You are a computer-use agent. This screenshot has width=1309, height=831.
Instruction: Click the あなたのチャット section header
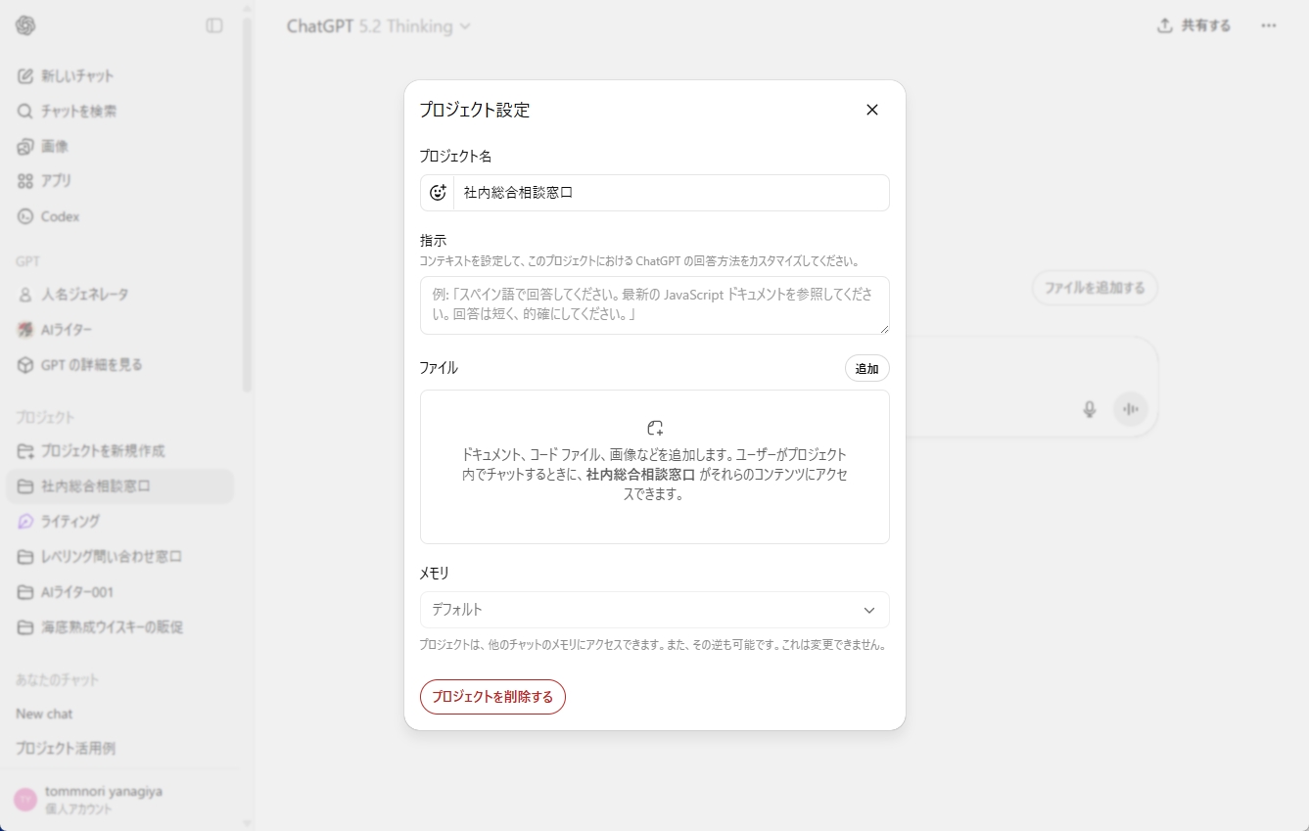click(57, 679)
